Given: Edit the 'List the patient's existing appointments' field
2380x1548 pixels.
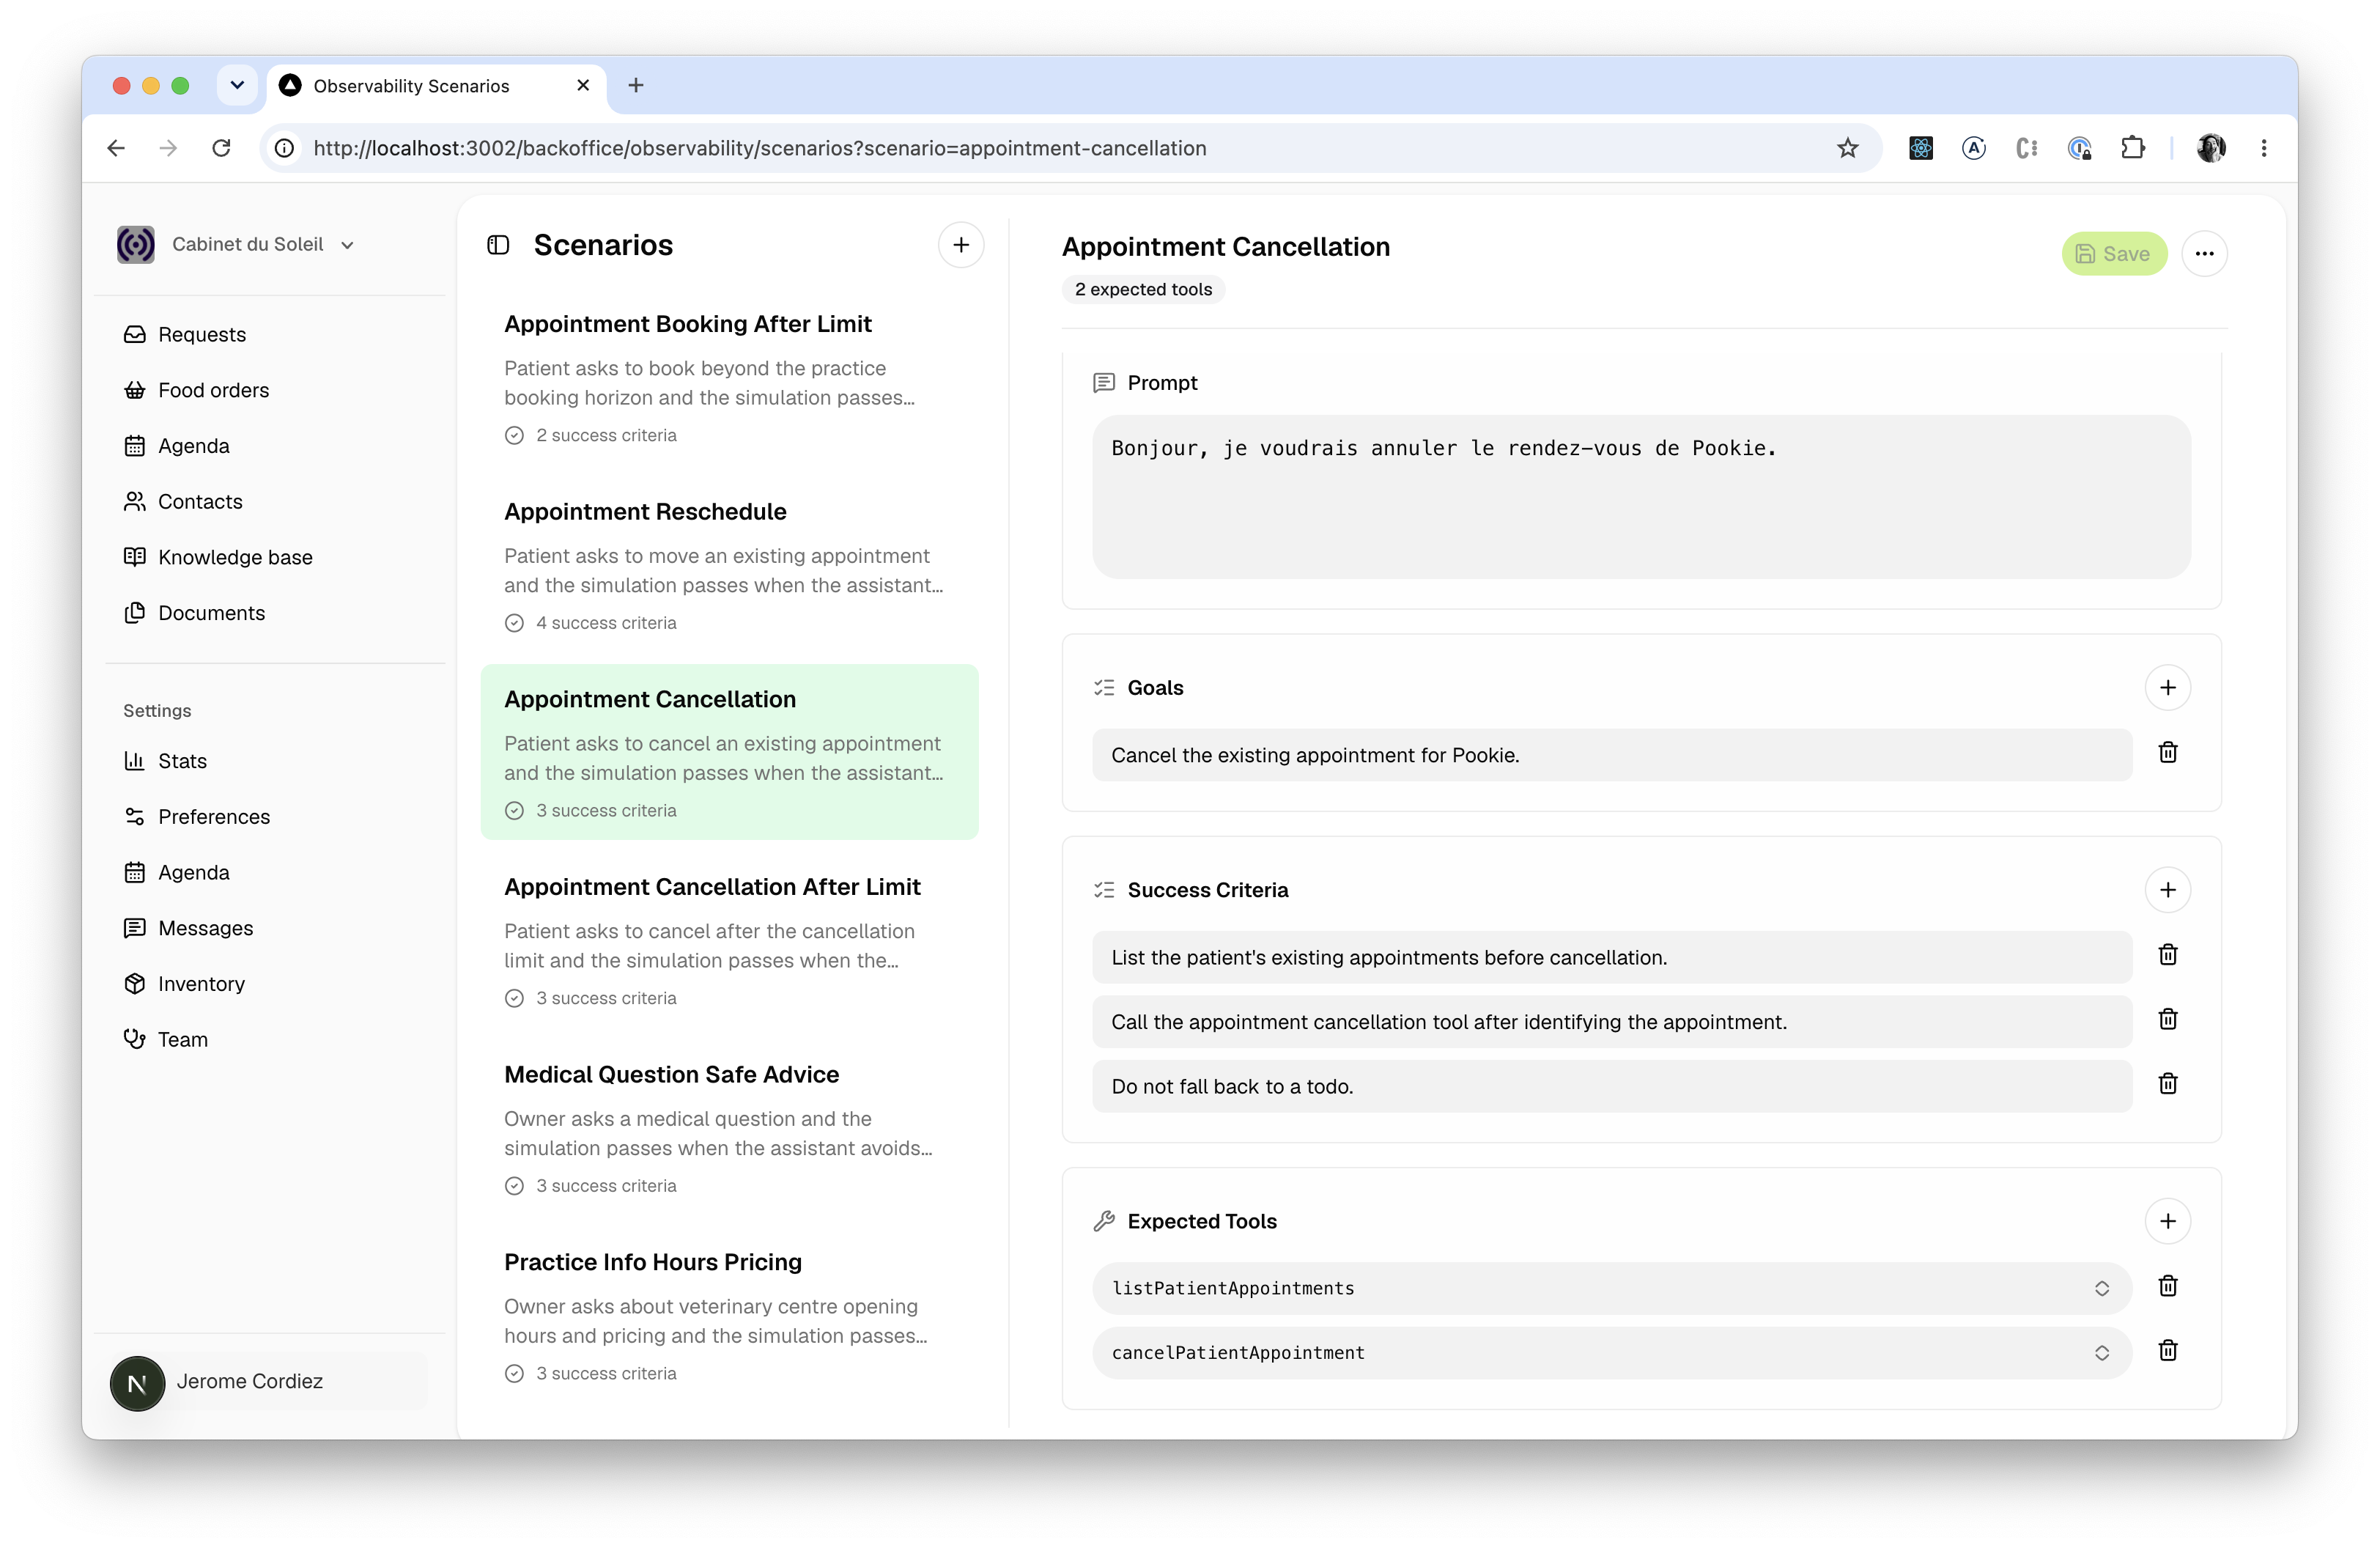Looking at the screenshot, I should point(1611,958).
